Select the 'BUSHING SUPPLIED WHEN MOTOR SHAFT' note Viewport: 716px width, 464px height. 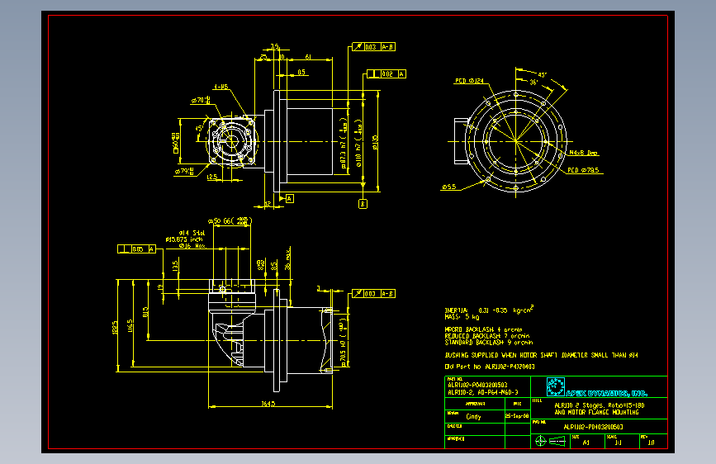point(541,355)
